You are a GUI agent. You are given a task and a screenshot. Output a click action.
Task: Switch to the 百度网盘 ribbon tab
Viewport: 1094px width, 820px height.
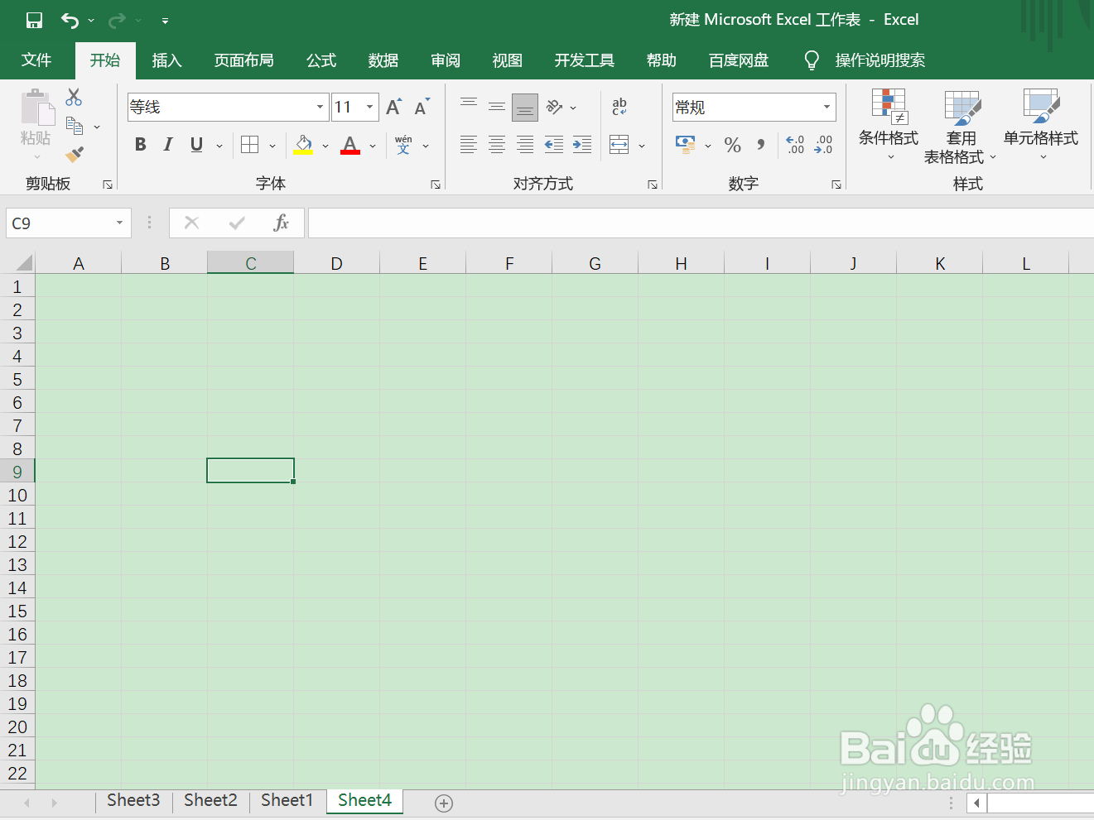click(739, 60)
